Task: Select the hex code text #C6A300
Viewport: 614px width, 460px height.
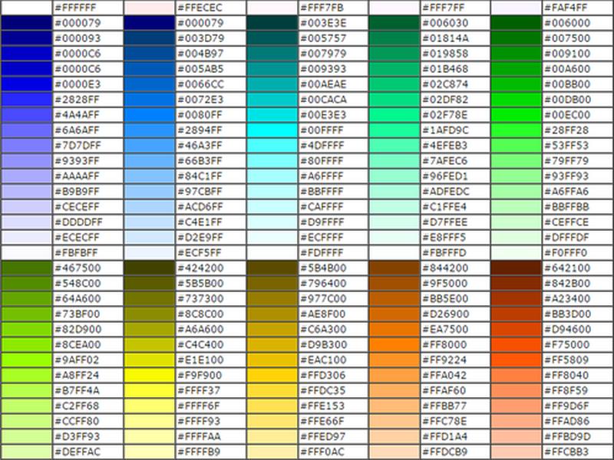Action: pyautogui.click(x=323, y=330)
